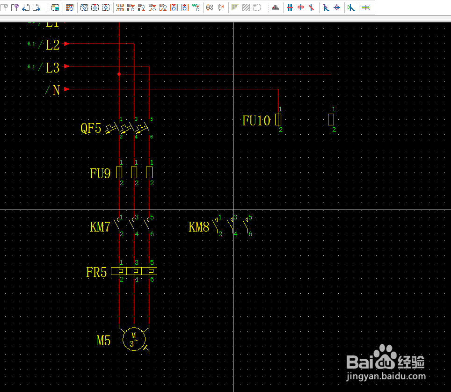This screenshot has height=392, width=451.
Task: Click the page-with-gear icon in toolbar
Action: (x=4, y=7)
